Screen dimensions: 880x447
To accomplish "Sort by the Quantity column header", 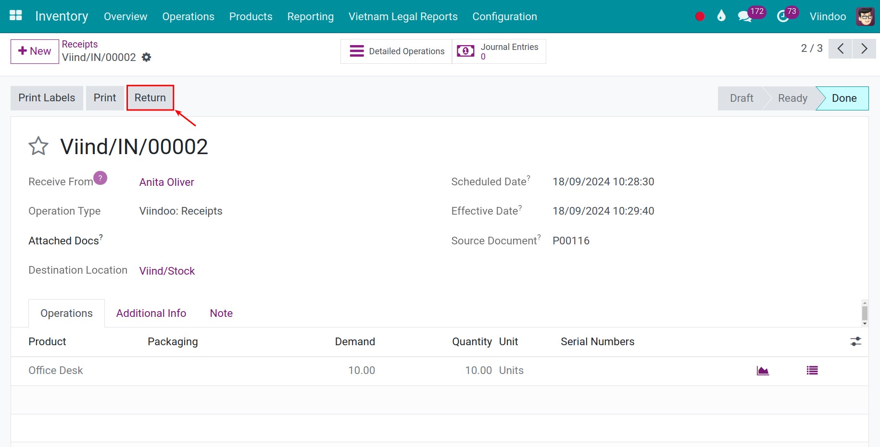I will coord(472,342).
